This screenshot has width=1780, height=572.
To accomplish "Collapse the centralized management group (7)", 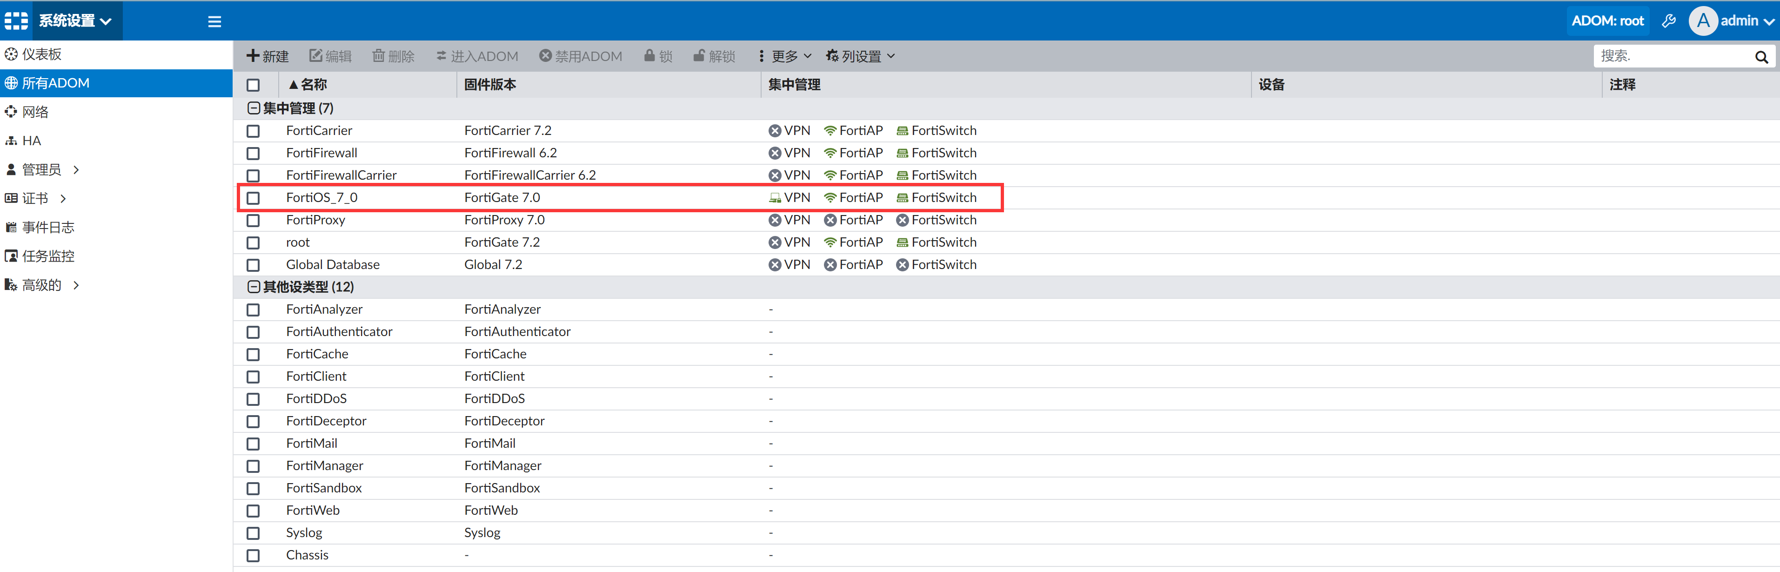I will click(254, 108).
